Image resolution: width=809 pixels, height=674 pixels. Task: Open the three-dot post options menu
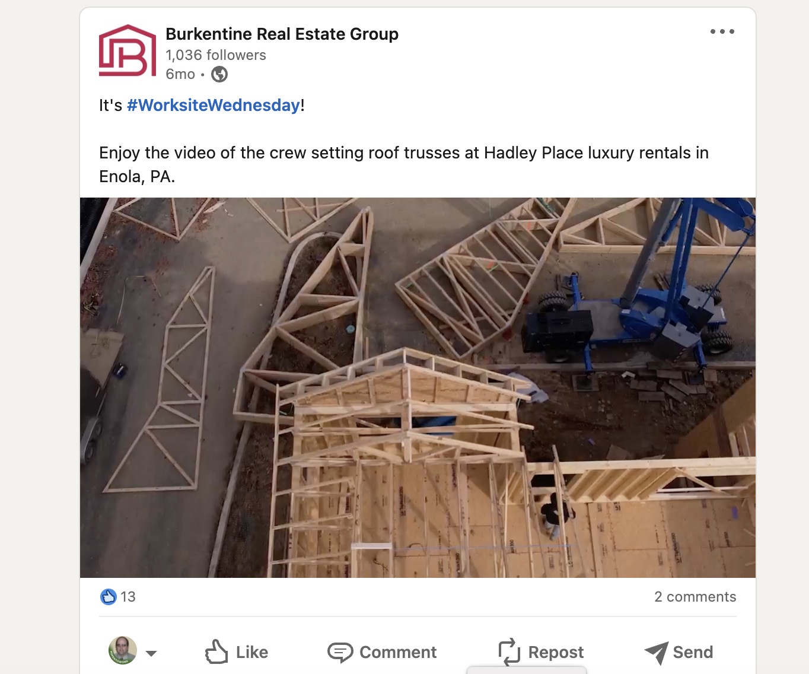point(722,31)
